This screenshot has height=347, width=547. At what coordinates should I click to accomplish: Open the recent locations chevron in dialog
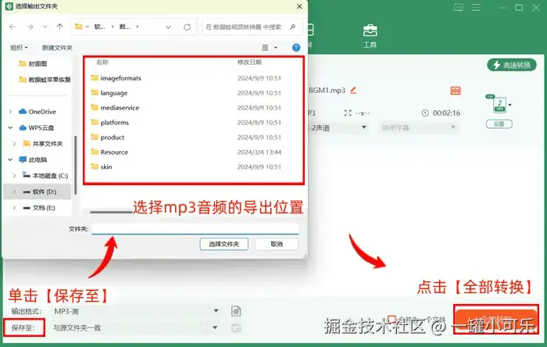pyautogui.click(x=45, y=27)
